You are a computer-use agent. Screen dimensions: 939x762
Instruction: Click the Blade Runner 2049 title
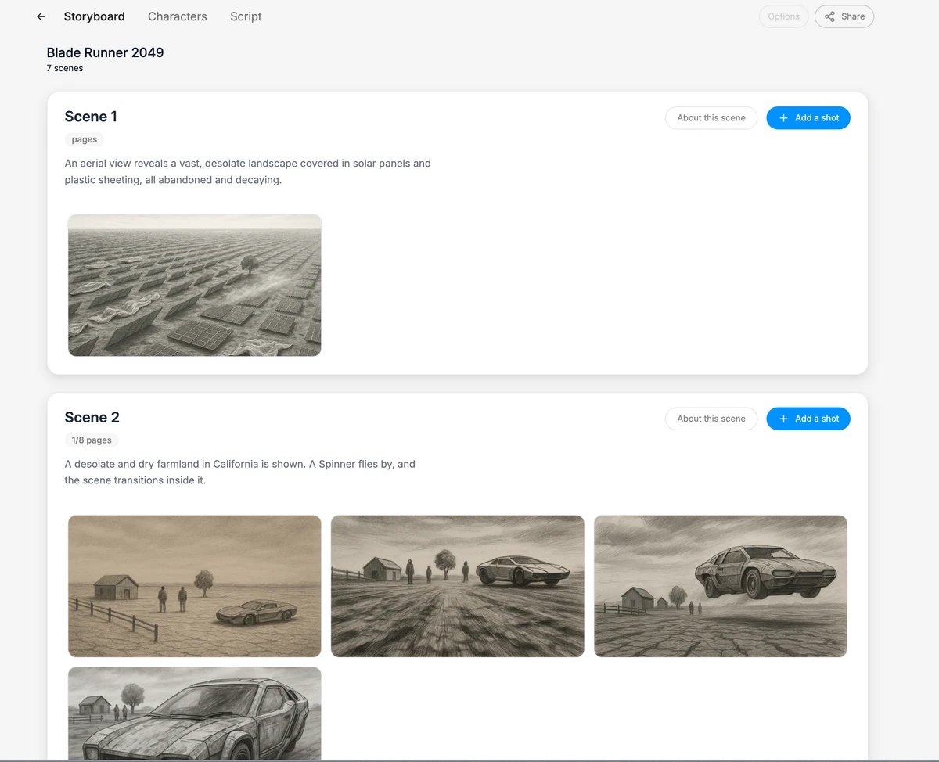coord(105,52)
